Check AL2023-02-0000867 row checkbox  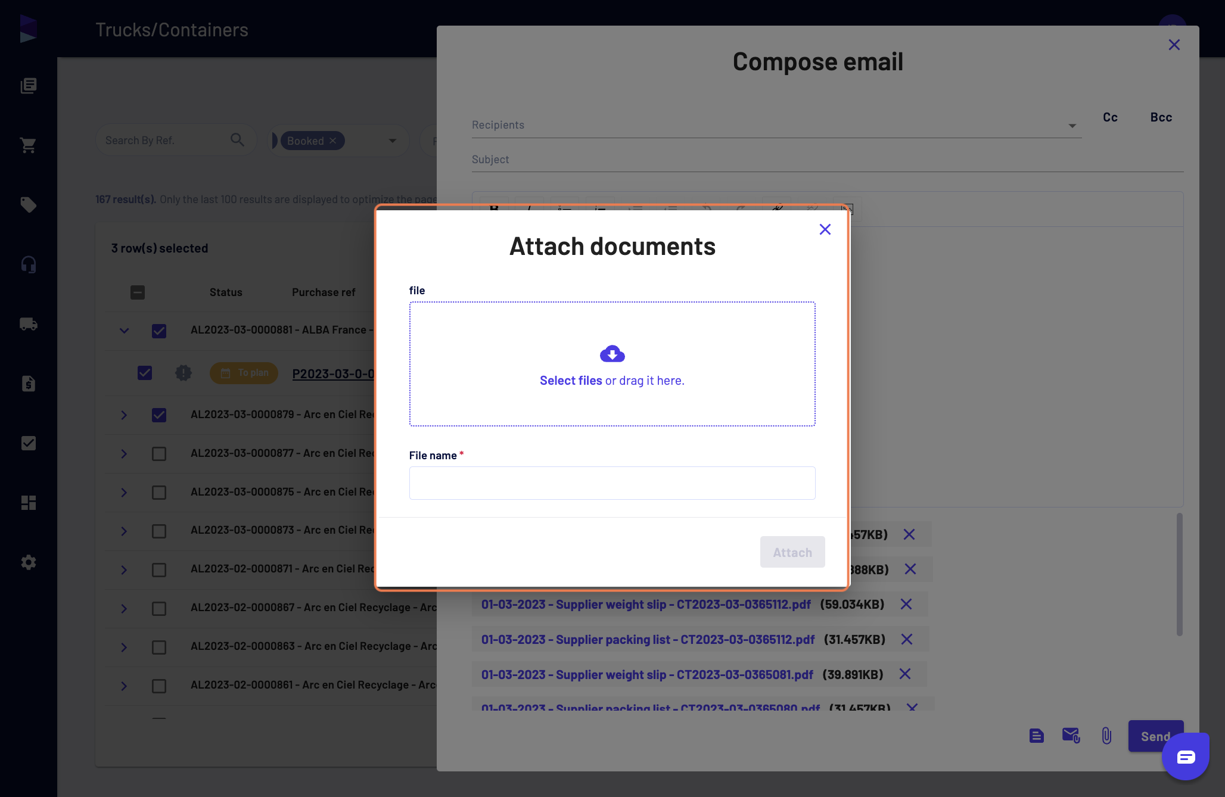tap(159, 608)
